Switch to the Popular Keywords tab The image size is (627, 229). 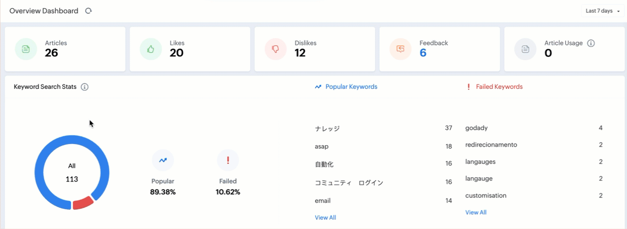(x=346, y=87)
